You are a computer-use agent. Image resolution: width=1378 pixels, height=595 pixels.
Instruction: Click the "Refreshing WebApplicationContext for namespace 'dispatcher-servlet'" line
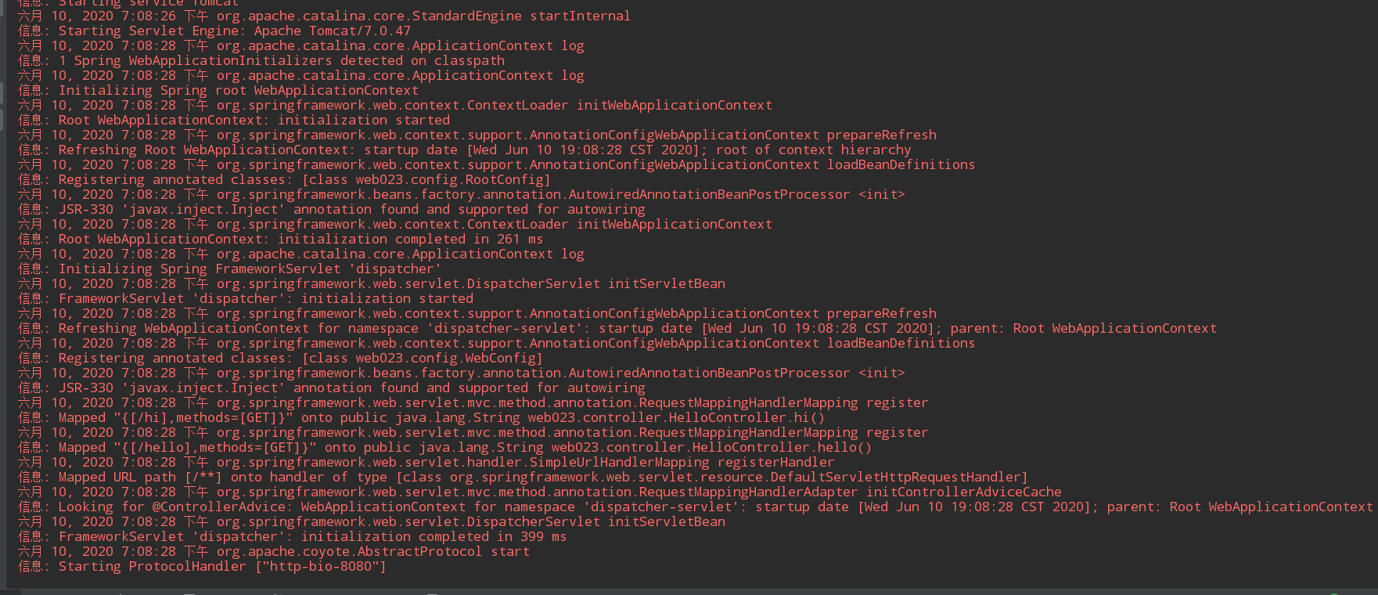pyautogui.click(x=617, y=328)
